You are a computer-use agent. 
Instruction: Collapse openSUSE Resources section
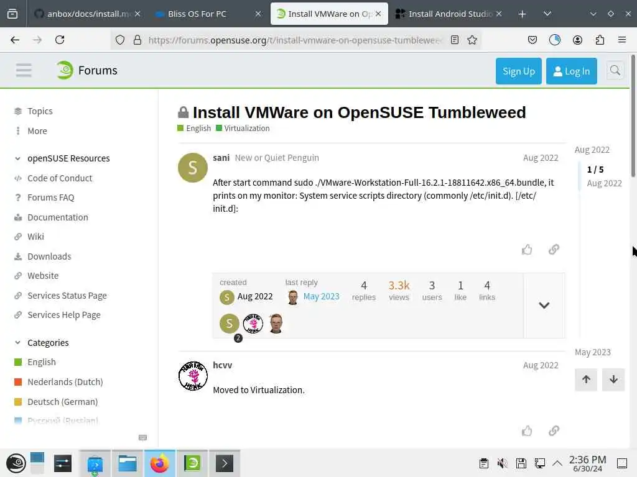tap(17, 158)
